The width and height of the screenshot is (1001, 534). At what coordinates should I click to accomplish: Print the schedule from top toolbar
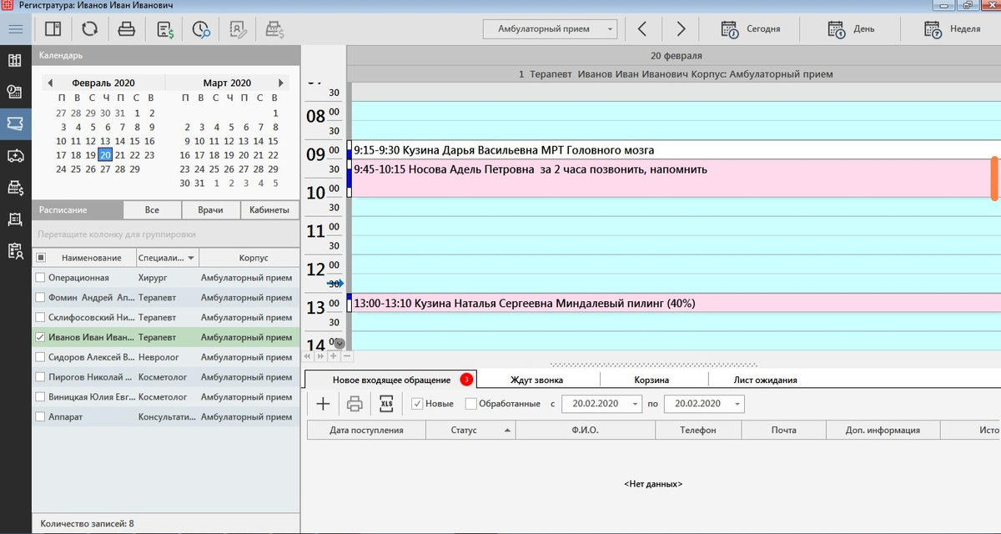(x=126, y=29)
